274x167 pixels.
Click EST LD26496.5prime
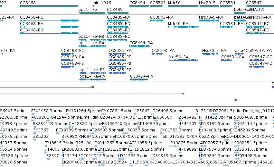[167, 111]
